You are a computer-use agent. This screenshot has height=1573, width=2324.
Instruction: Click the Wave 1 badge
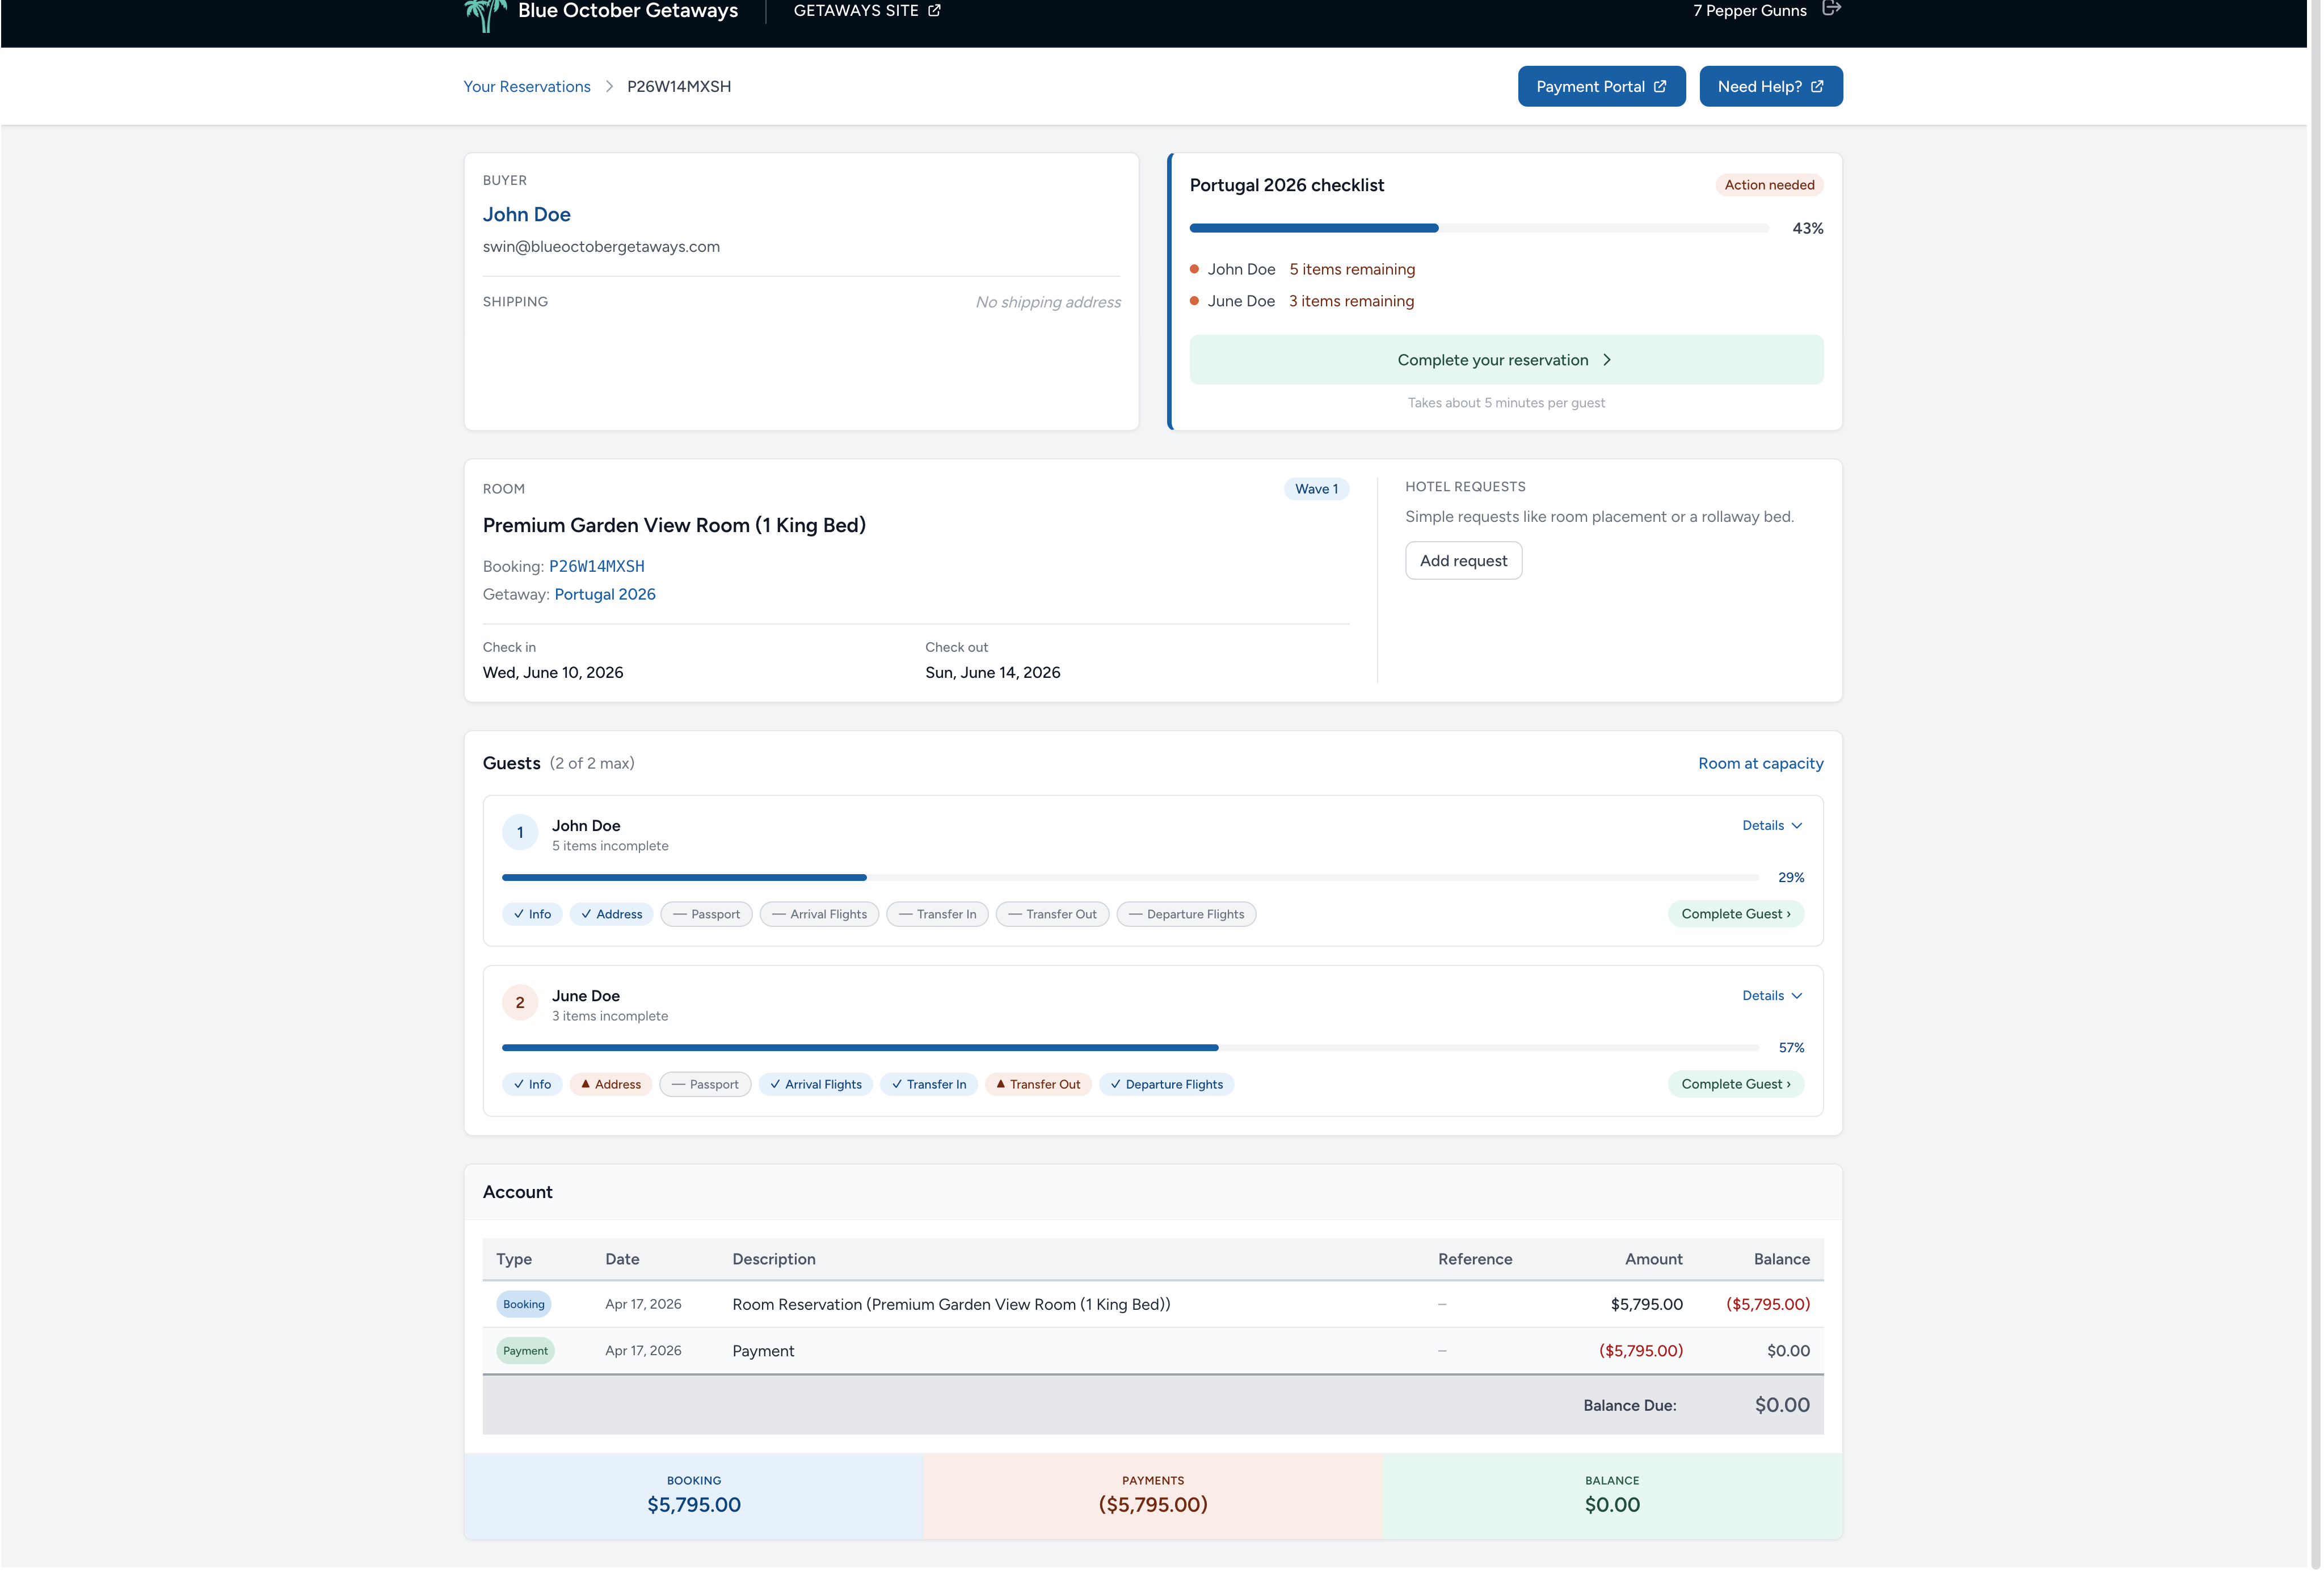click(1316, 489)
